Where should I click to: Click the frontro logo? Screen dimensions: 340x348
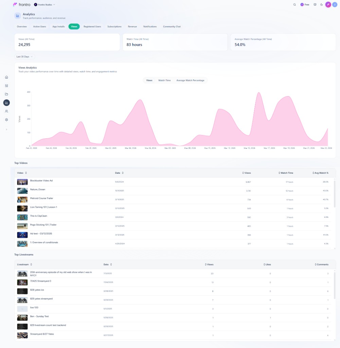[21, 5]
